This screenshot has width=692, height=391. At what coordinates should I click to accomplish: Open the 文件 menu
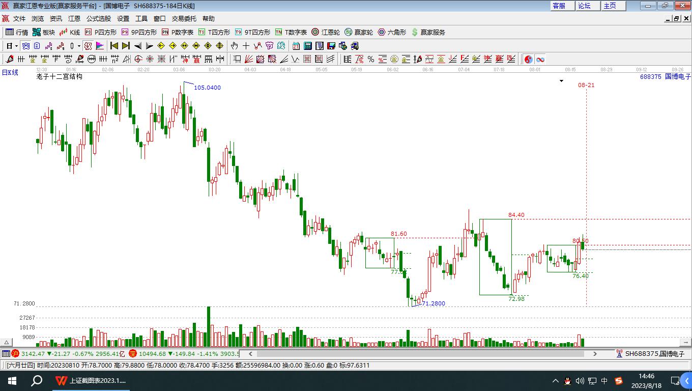coord(19,18)
